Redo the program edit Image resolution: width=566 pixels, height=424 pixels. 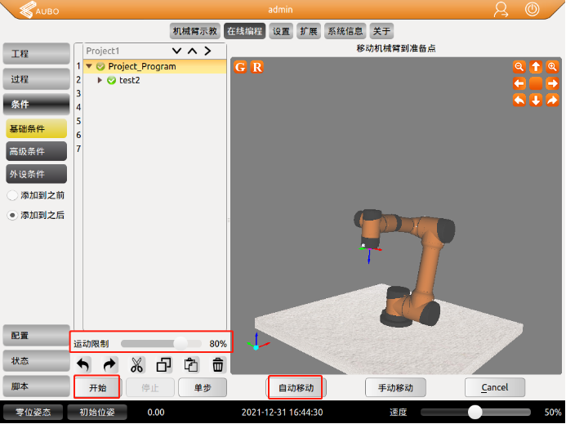click(x=109, y=364)
